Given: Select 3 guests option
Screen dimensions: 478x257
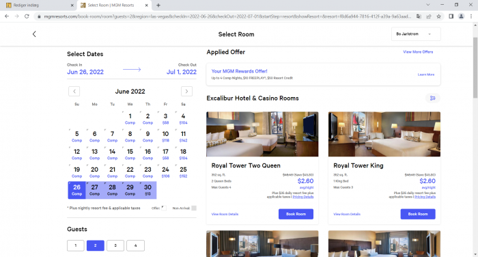Looking at the screenshot, I should click(115, 245).
